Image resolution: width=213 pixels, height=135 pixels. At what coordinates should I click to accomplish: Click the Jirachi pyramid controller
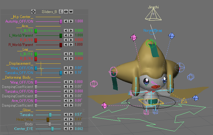click(153, 15)
